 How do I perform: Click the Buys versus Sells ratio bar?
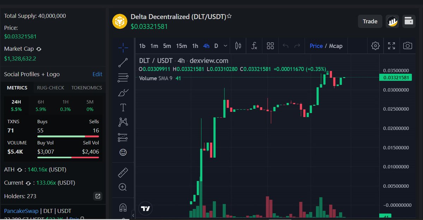(x=68, y=136)
